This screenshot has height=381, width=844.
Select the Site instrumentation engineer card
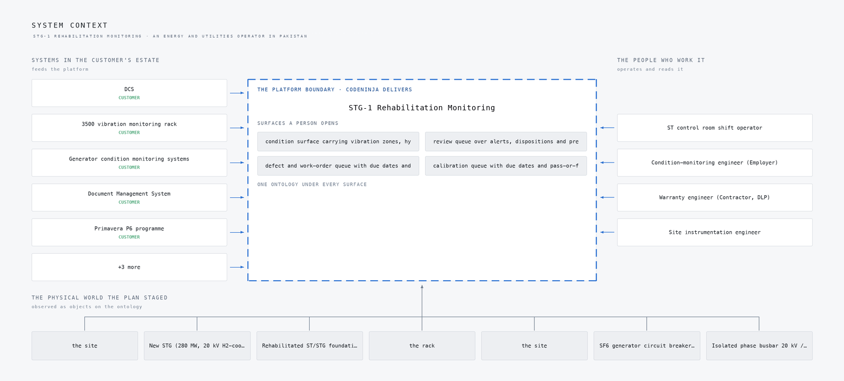tap(715, 232)
